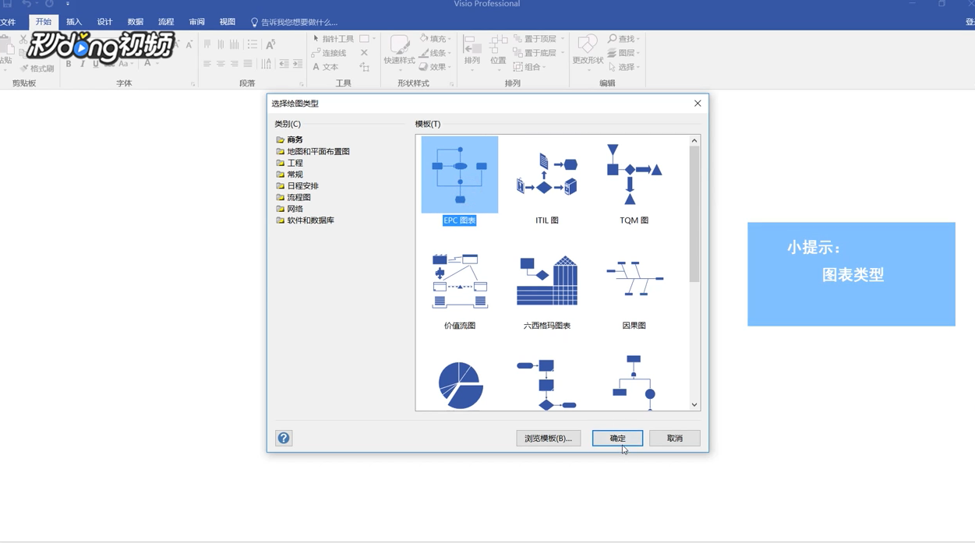The image size is (975, 543).
Task: Switch to the 数据 ribbon tab
Action: 136,22
